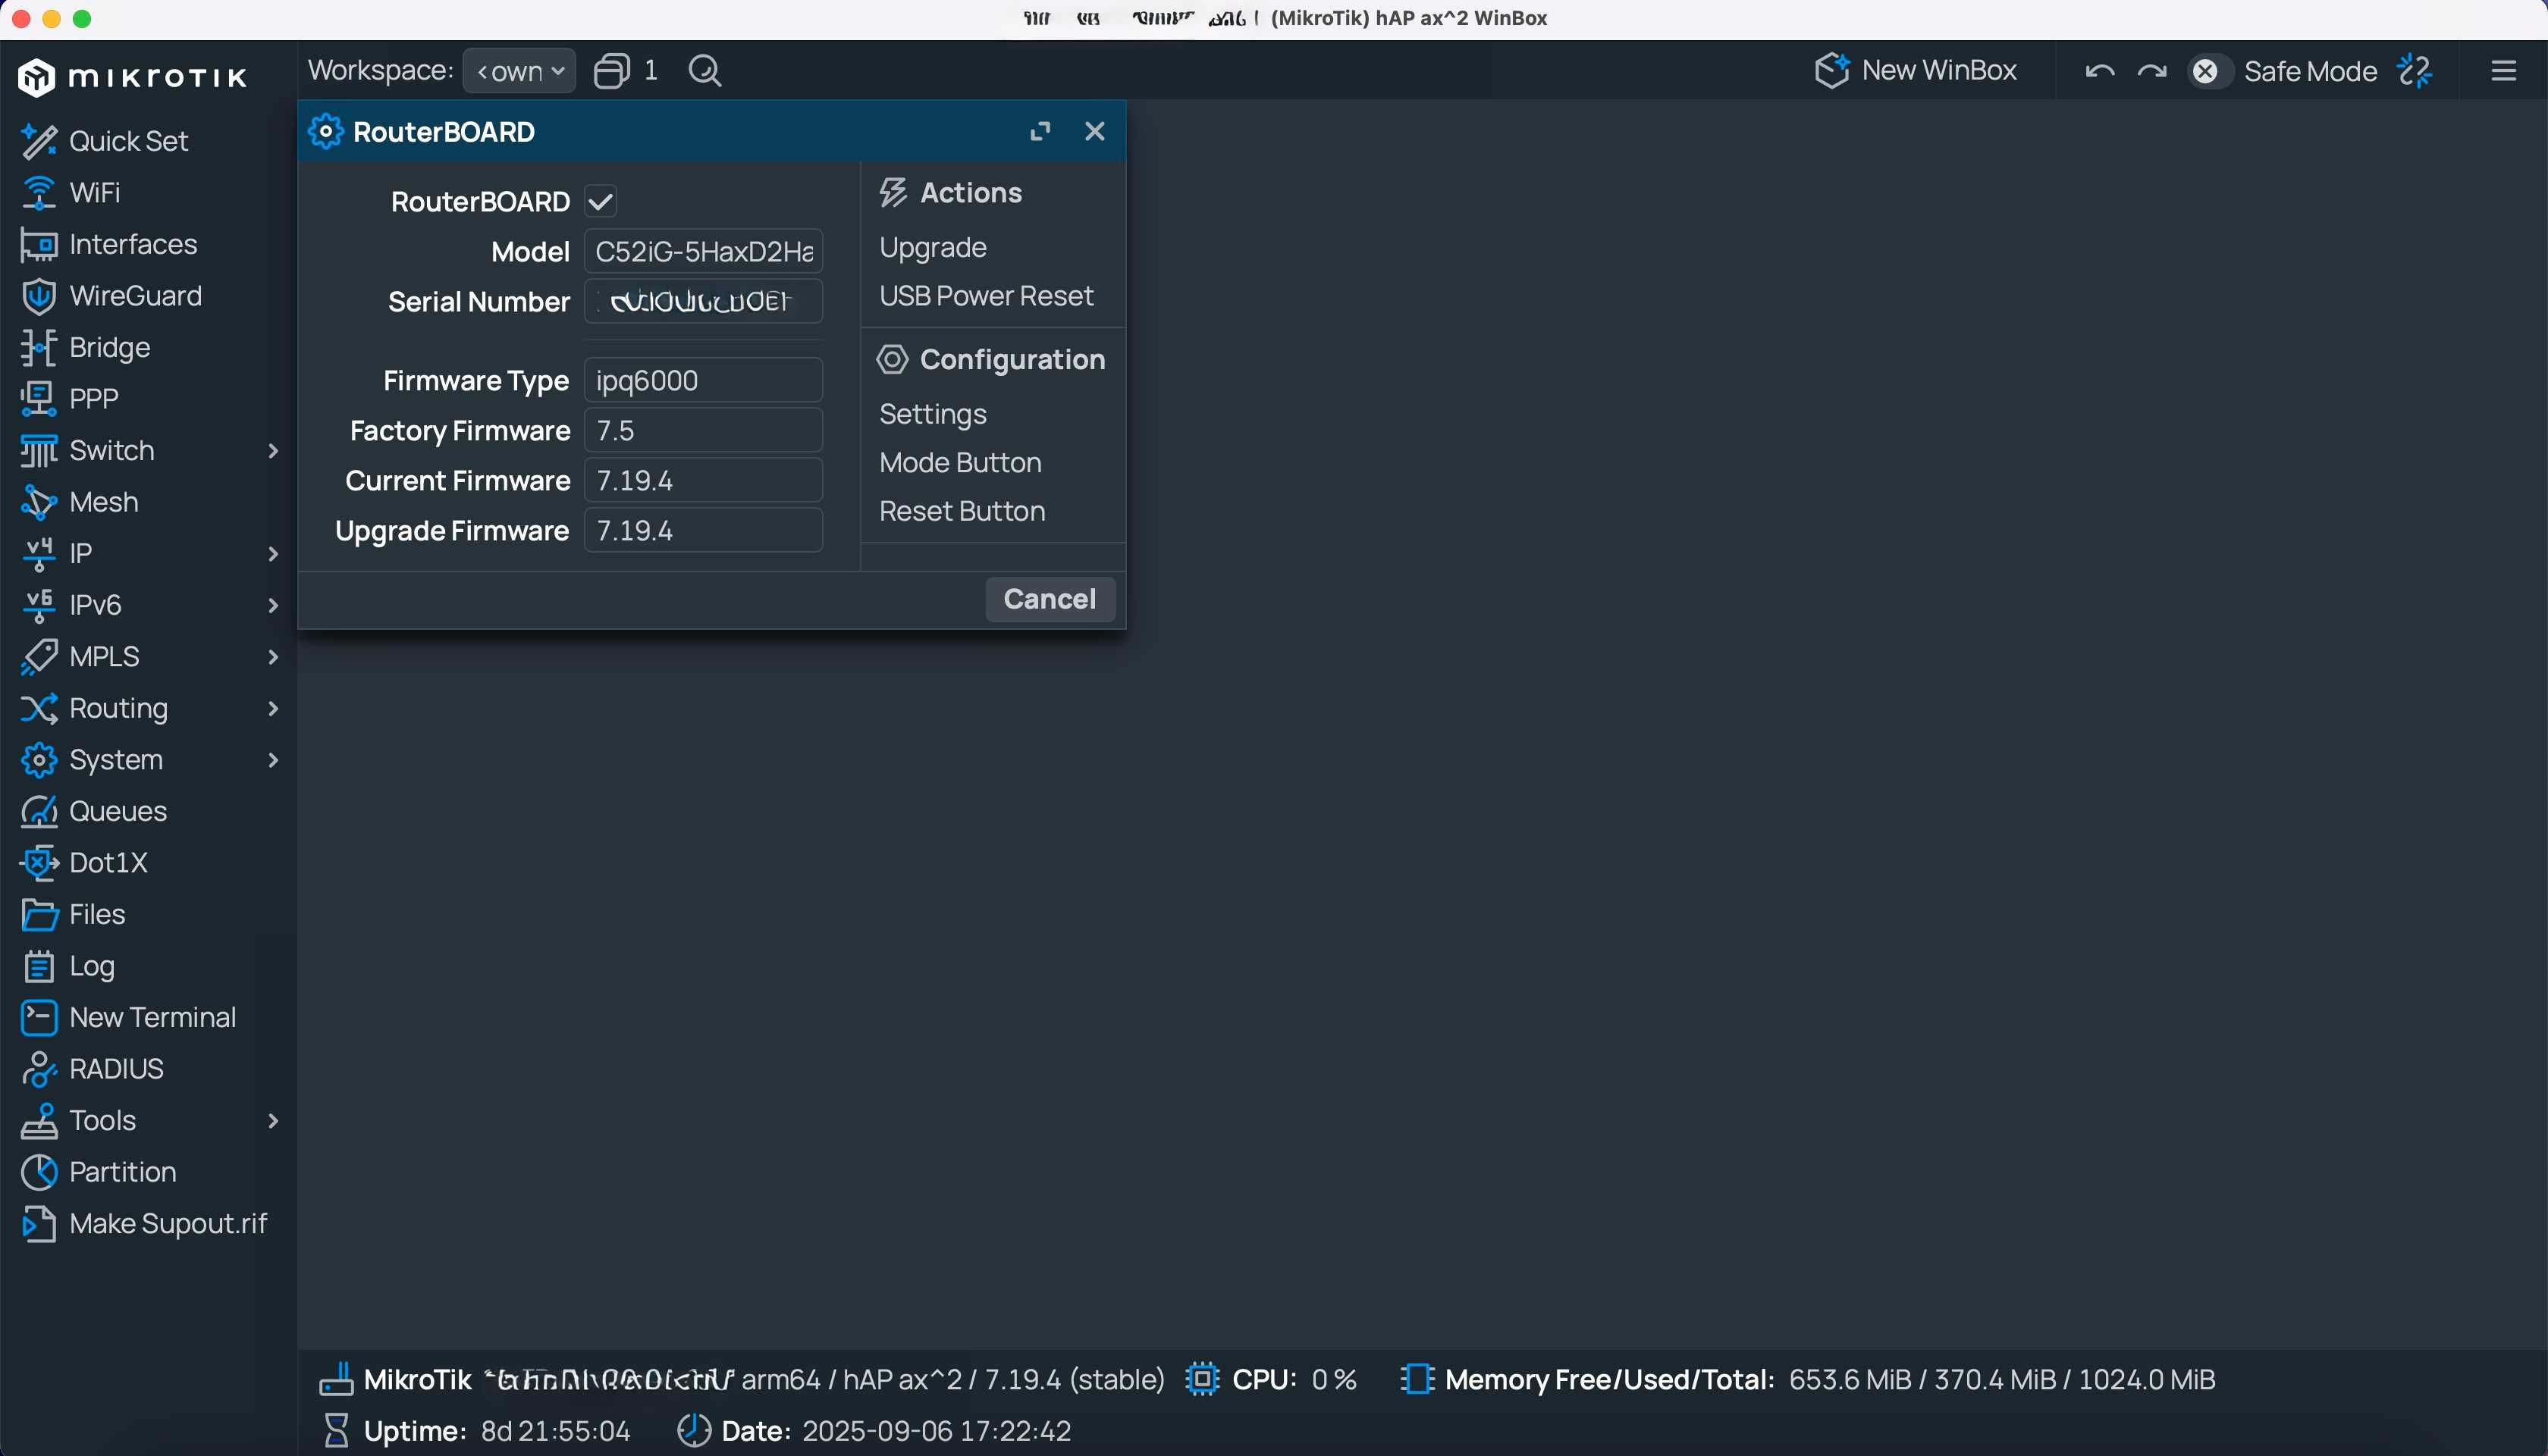Screen dimensions: 2548x1456
Task: Detach the RouterBOARD window
Action: pyautogui.click(x=1040, y=132)
